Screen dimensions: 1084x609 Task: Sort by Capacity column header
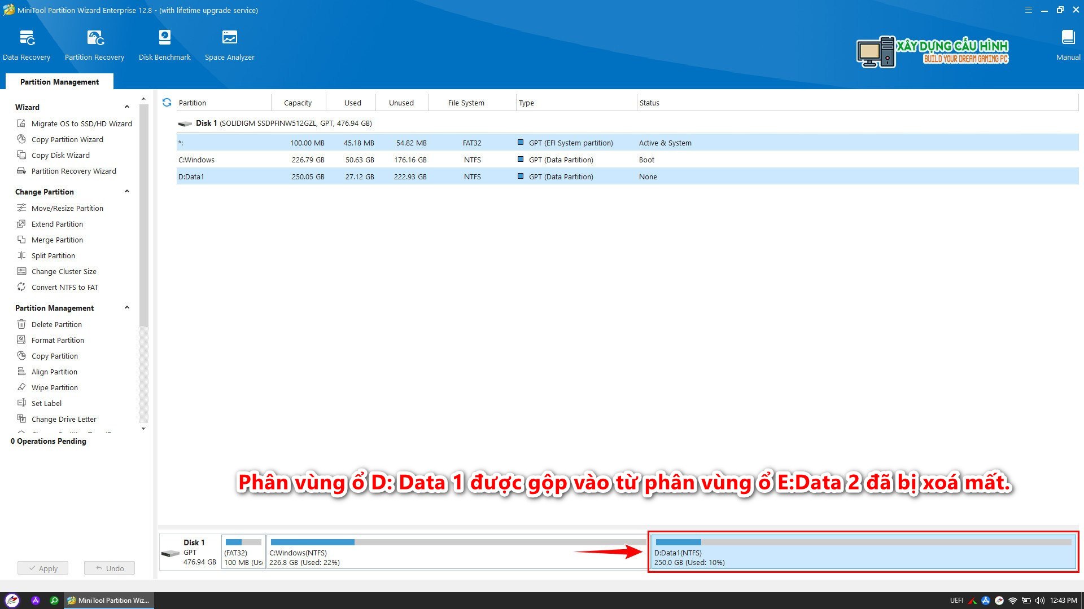click(298, 103)
